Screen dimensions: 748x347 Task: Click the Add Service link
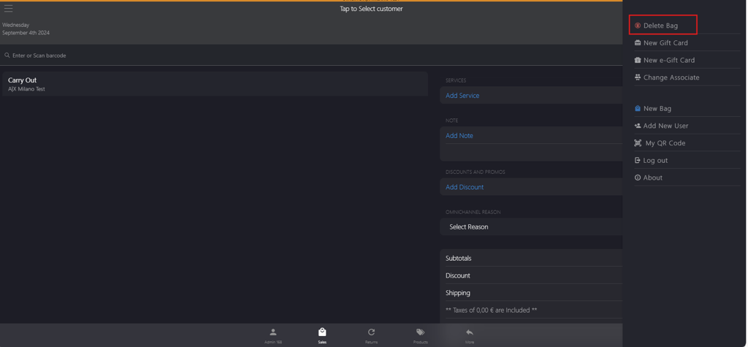462,96
